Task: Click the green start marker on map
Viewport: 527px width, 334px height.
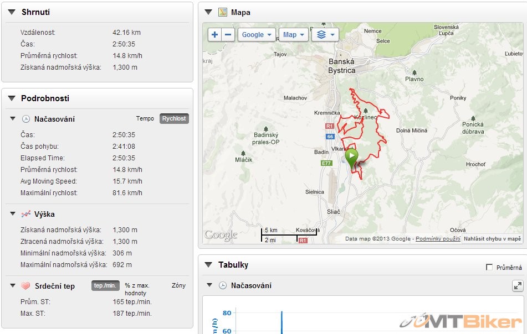Action: pos(351,157)
